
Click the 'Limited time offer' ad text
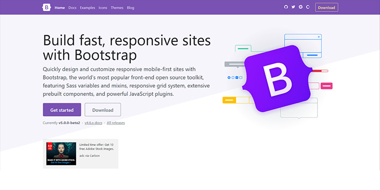point(96,146)
